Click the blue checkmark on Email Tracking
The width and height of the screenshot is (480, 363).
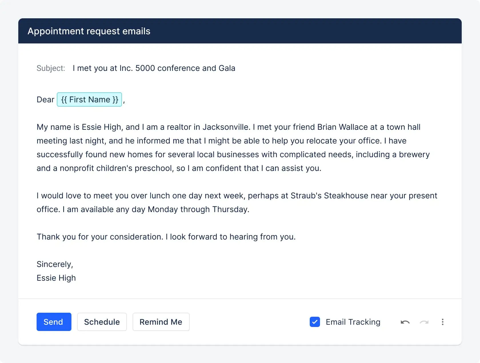[x=315, y=322]
